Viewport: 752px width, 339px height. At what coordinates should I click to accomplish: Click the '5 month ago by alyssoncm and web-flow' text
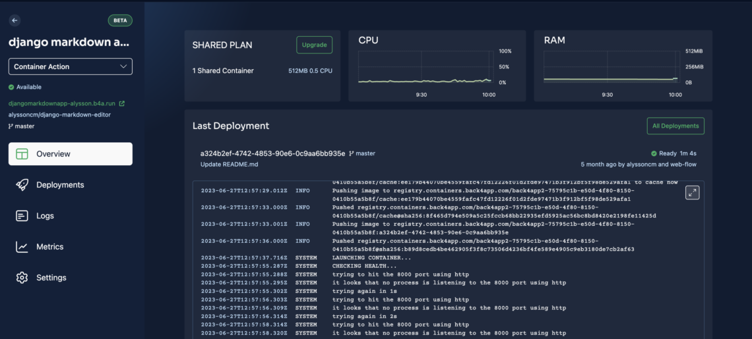(x=639, y=164)
